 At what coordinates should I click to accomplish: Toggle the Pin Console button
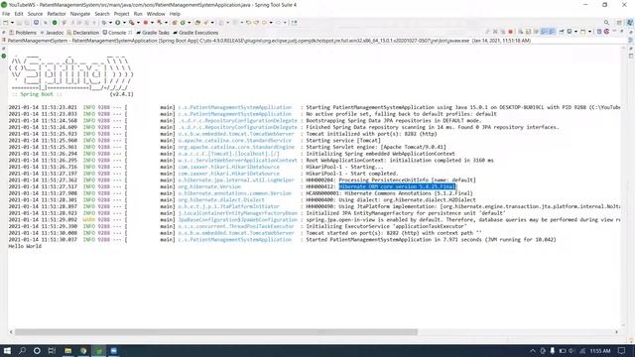pos(562,32)
